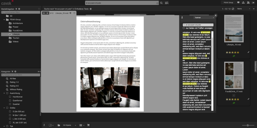257x128 pixels.
Task: Enable 'nur Seiten mit Treffern anzeigen' checkbox
Action: click(x=183, y=28)
